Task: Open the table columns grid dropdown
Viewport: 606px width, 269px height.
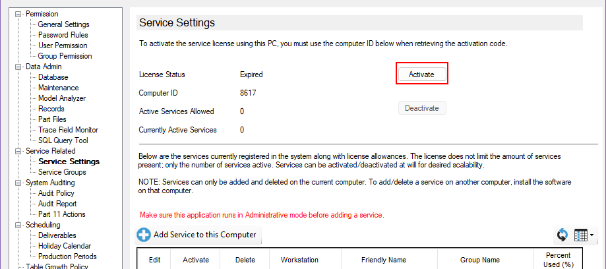Action: (584, 235)
